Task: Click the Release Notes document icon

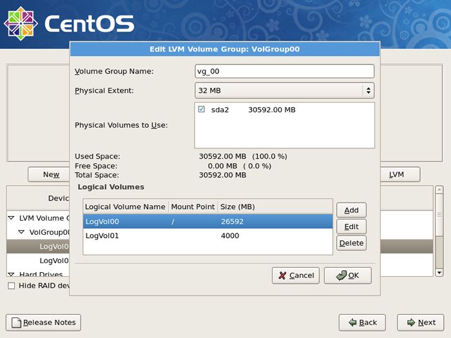Action: coord(16,323)
